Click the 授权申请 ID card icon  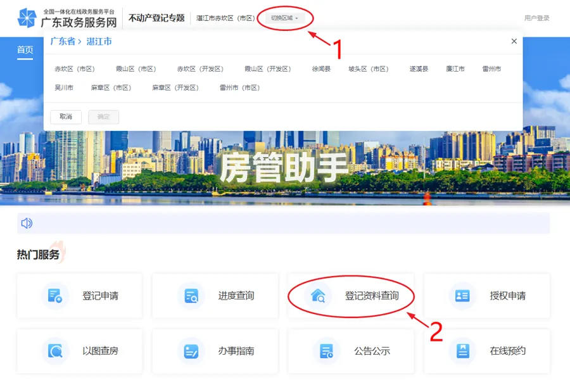click(462, 296)
